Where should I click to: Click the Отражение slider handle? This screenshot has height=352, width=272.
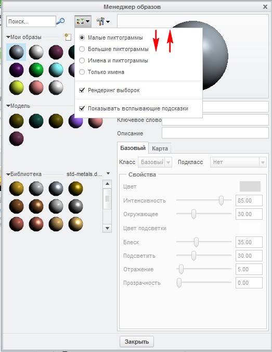181,269
